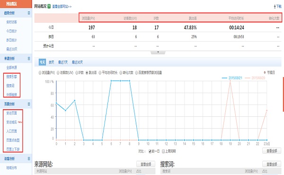This screenshot has width=284, height=175.
Task: Switch to the 最近7天 tab
Action: click(x=63, y=62)
